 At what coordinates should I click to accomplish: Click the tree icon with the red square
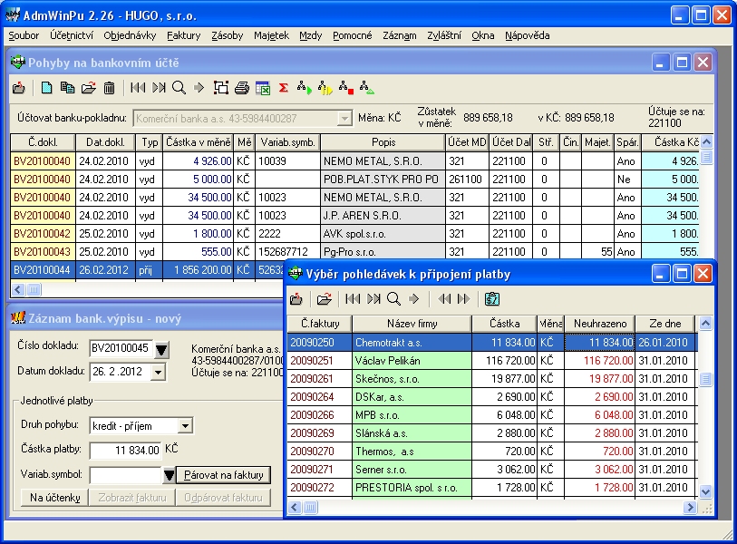(346, 88)
